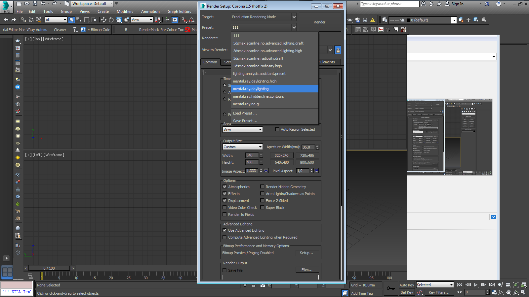Viewport: 529px width, 297px height.
Task: Click the Key Filters button
Action: point(439,292)
